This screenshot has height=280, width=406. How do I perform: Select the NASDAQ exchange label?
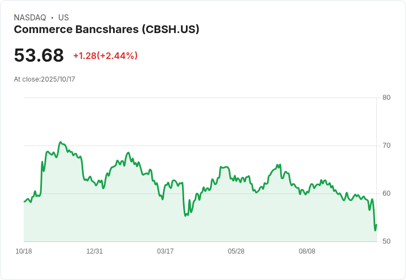click(x=30, y=18)
